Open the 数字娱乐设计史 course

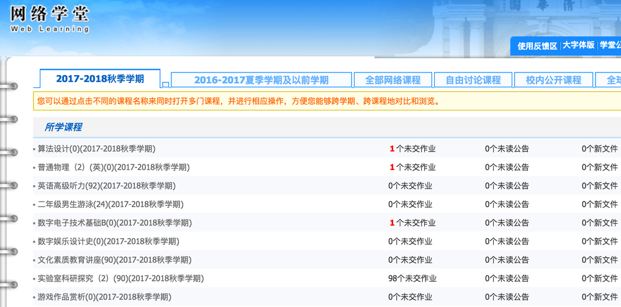pyautogui.click(x=108, y=241)
